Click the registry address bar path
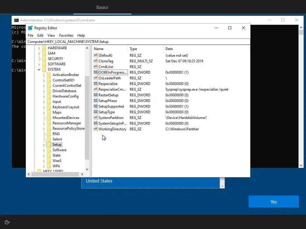306x229 pixels. (138, 42)
